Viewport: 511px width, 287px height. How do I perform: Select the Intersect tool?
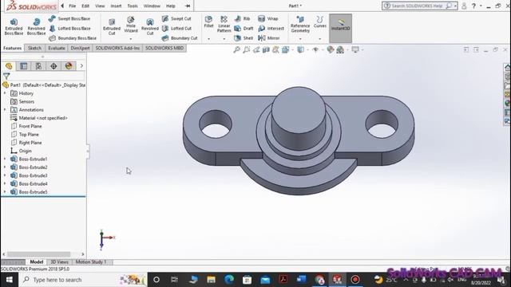(x=271, y=29)
